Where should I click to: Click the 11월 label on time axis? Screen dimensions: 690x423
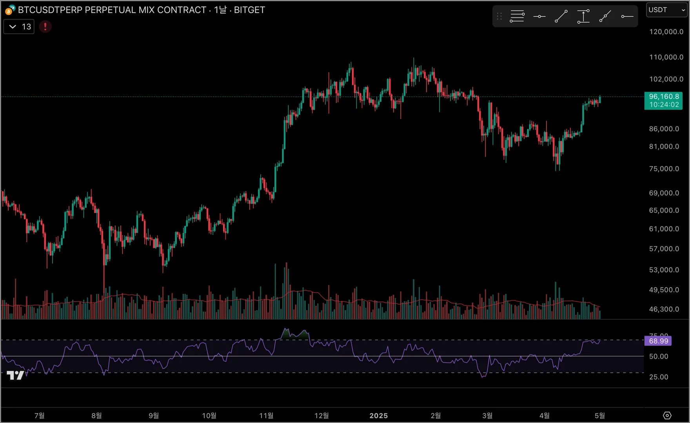pos(267,416)
